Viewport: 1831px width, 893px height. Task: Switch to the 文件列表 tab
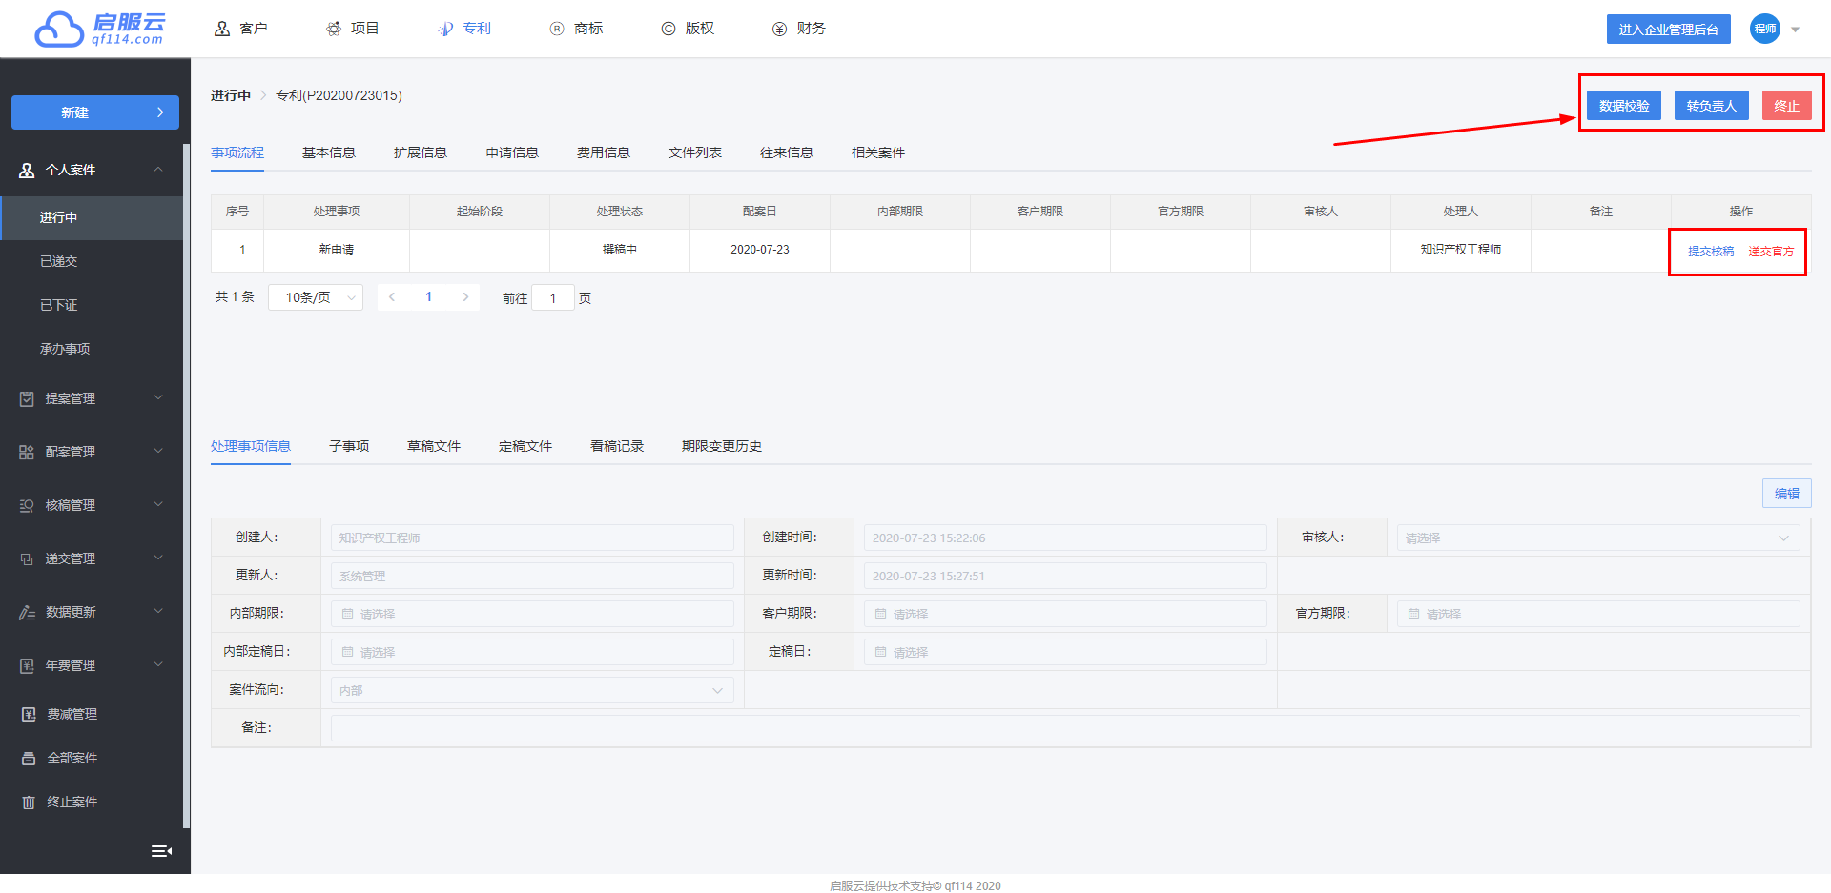coord(695,152)
